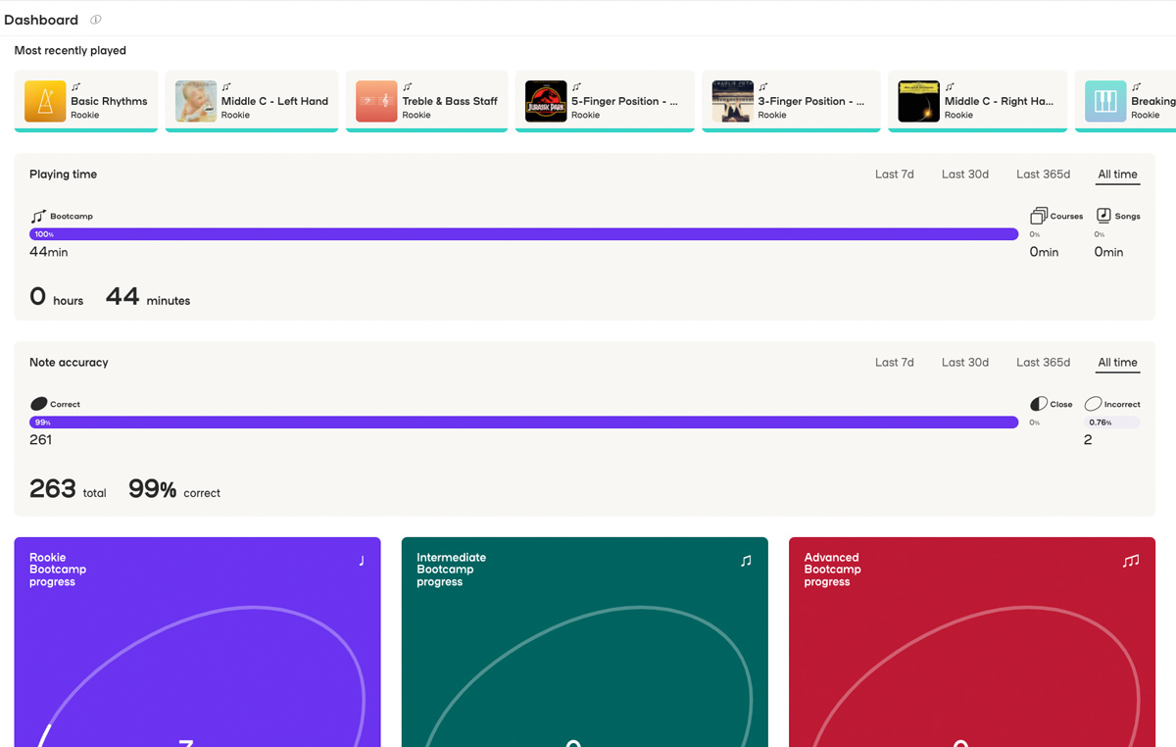Enable Last 30d filter in Note accuracy
The width and height of the screenshot is (1176, 747).
[x=964, y=362]
